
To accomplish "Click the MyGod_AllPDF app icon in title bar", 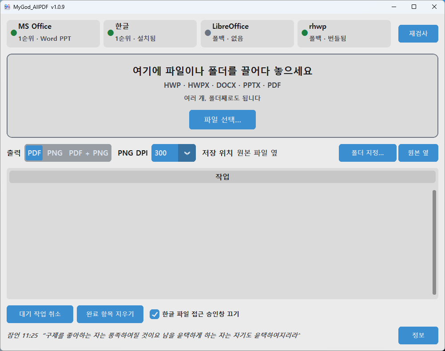I will 7,7.
